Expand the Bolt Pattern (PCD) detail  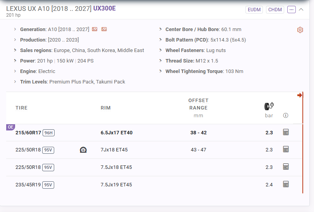click(x=160, y=40)
